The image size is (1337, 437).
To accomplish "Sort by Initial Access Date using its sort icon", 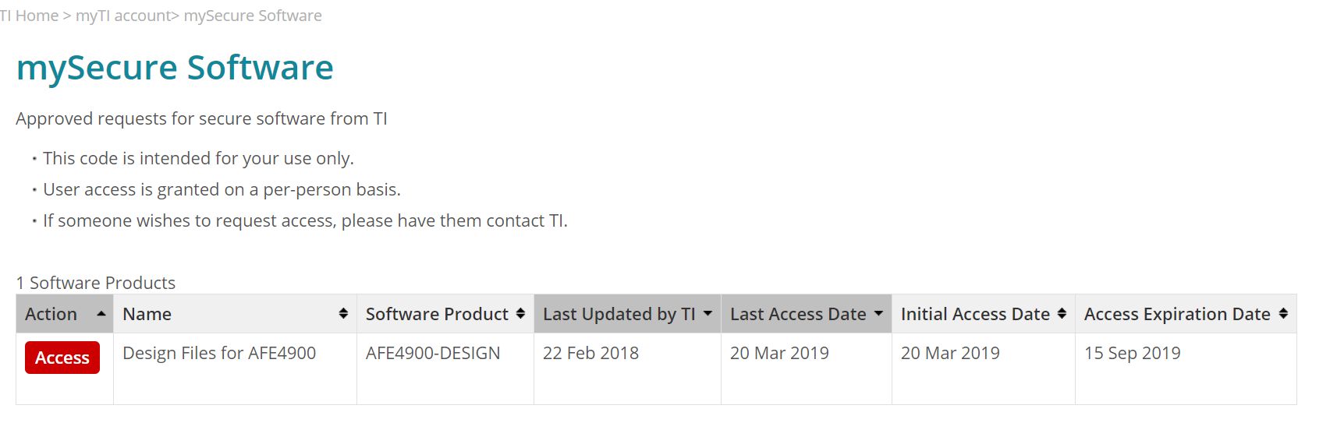I will pyautogui.click(x=1062, y=314).
